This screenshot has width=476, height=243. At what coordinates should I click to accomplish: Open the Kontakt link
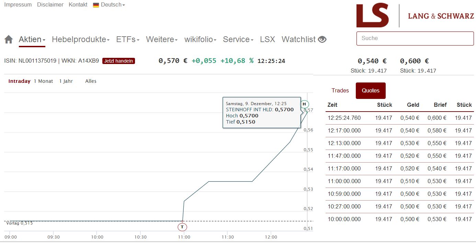click(78, 5)
